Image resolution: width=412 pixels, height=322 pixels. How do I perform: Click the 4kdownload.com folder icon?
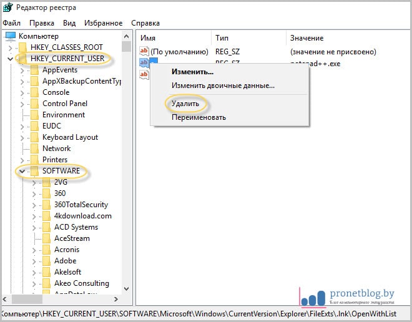pyautogui.click(x=46, y=216)
